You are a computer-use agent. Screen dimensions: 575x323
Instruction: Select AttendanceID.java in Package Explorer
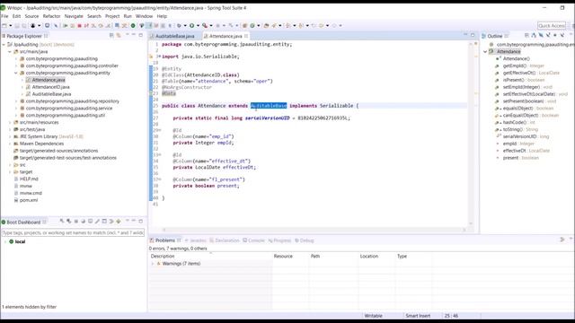50,87
